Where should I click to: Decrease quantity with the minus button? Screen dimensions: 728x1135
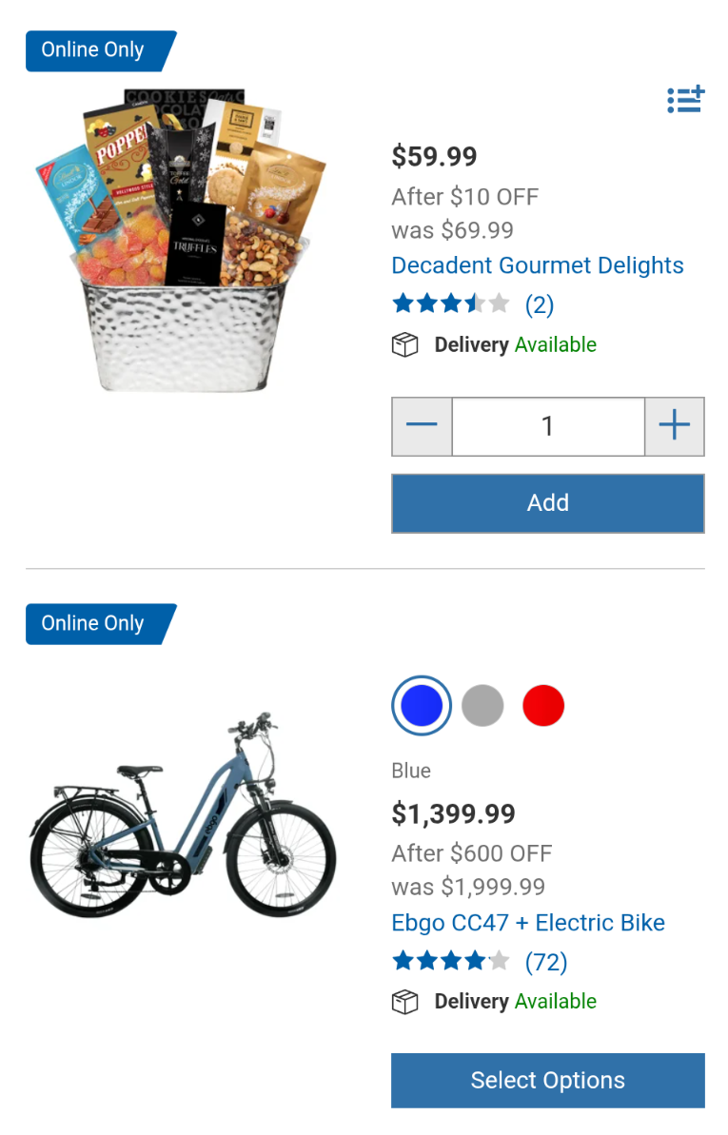coord(422,426)
